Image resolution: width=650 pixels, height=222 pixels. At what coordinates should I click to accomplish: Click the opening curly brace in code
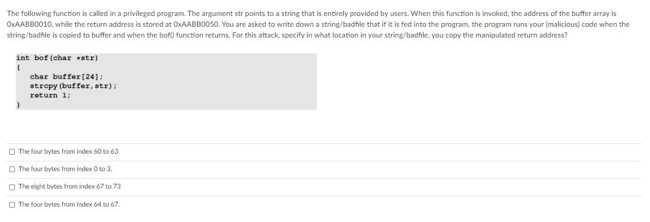18,67
